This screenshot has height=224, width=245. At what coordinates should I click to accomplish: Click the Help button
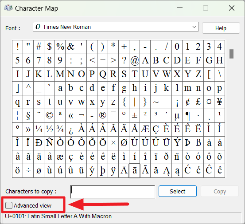221,28
